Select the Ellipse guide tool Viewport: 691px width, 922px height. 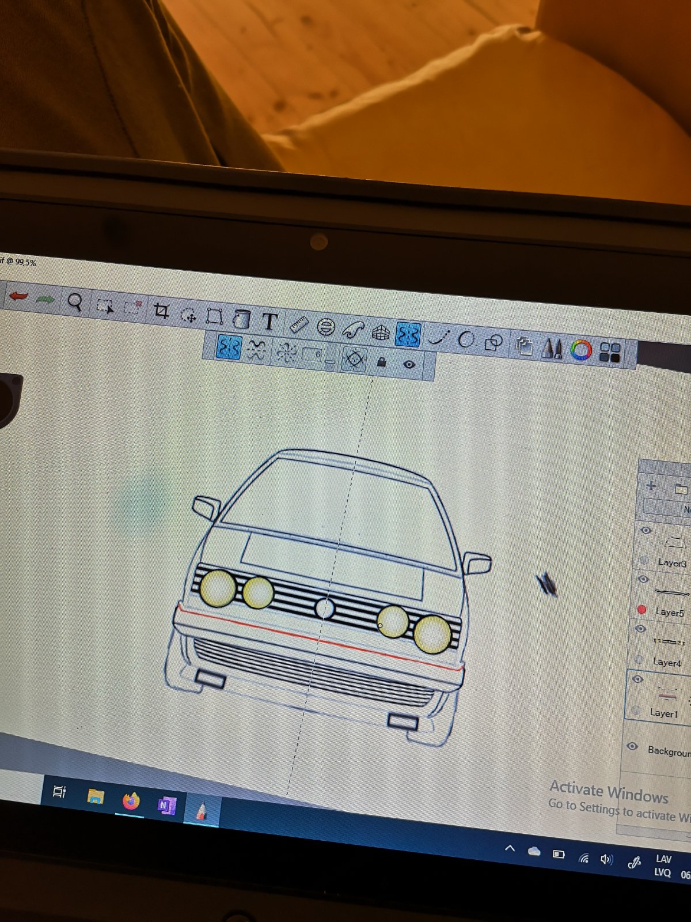tap(326, 327)
